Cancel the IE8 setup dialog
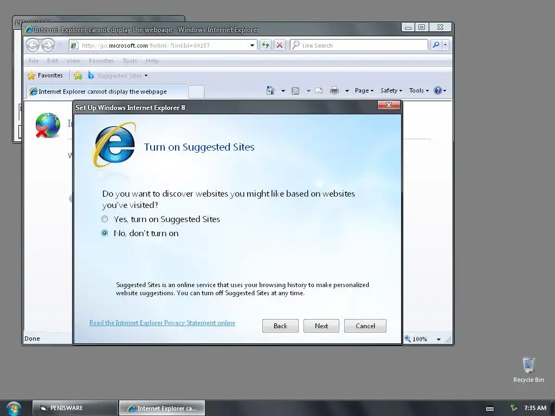 coord(365,326)
